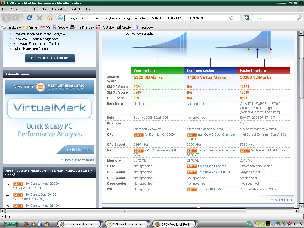Click GET IT badge beside Zalman CNPS 9700 LED
Image resolution: width=304 pixels, height=228 pixels.
pos(192,172)
